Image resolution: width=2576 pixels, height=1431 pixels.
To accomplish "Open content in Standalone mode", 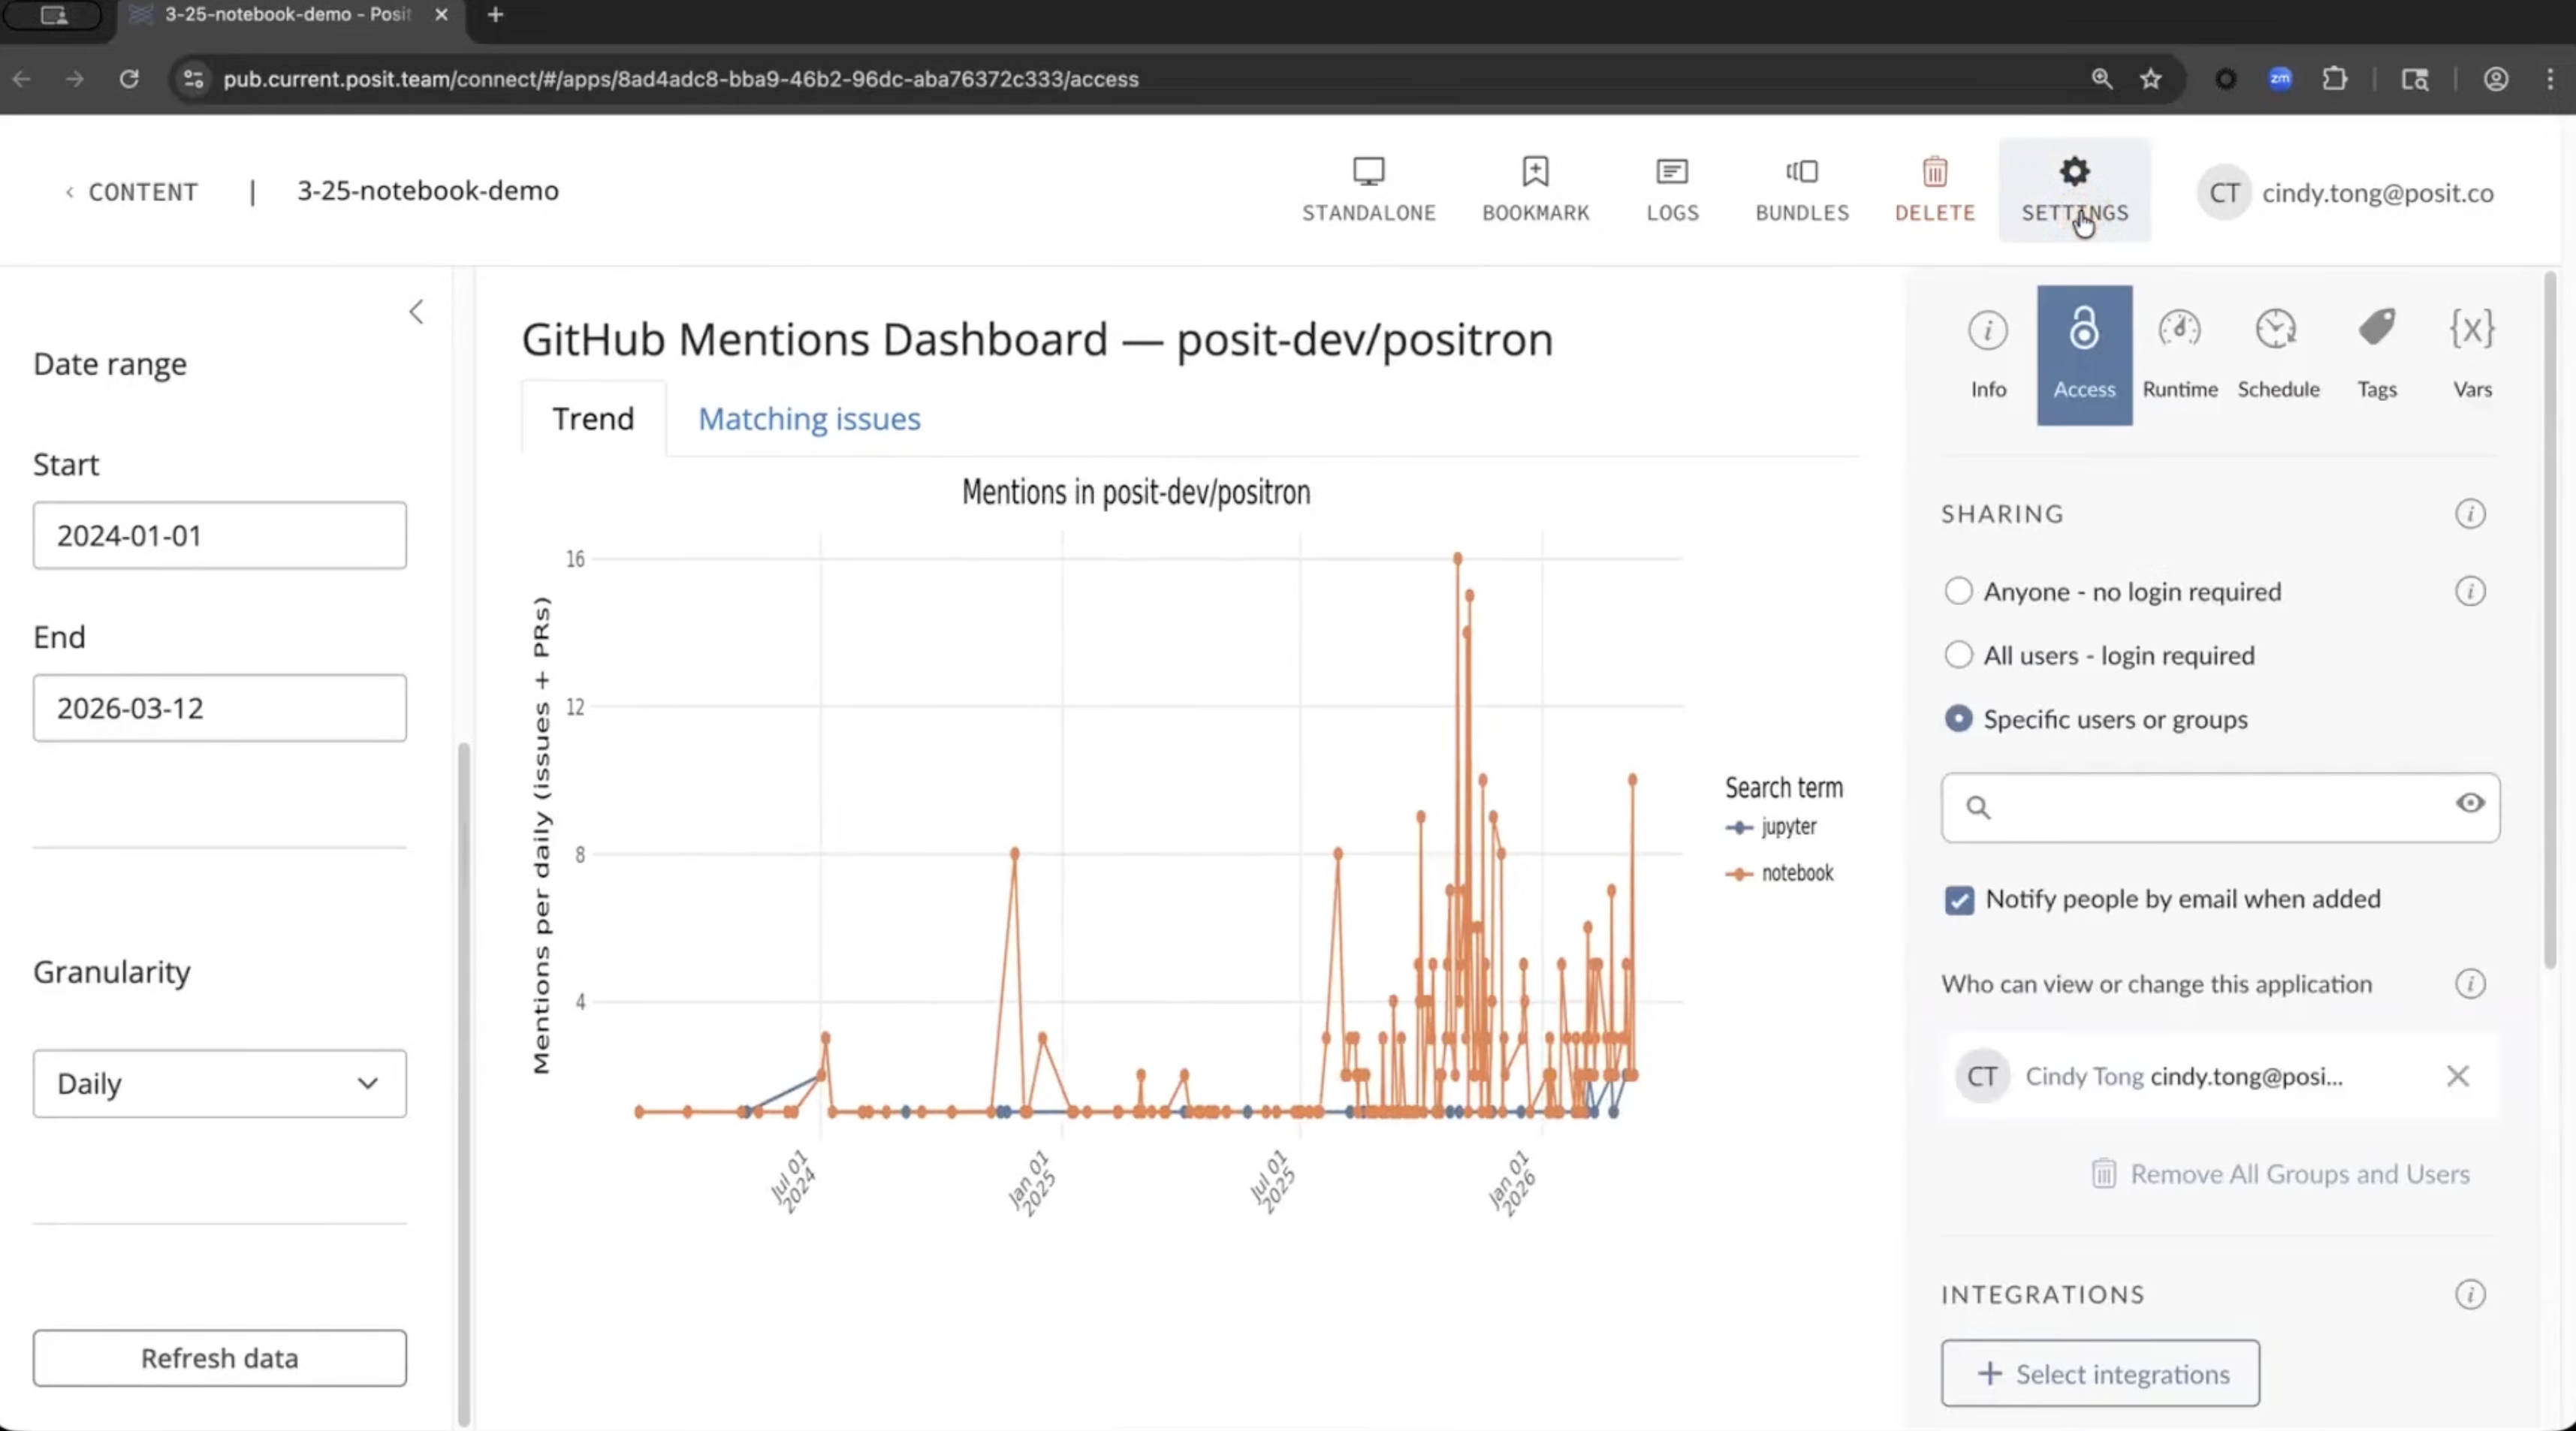I will click(x=1368, y=189).
